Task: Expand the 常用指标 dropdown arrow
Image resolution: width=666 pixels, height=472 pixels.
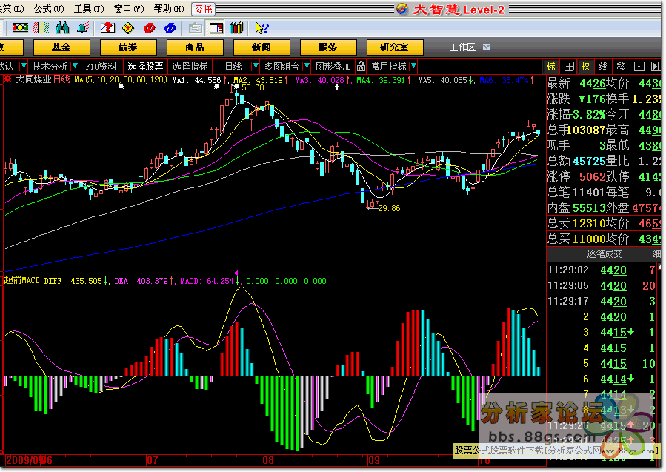Action: tap(413, 66)
